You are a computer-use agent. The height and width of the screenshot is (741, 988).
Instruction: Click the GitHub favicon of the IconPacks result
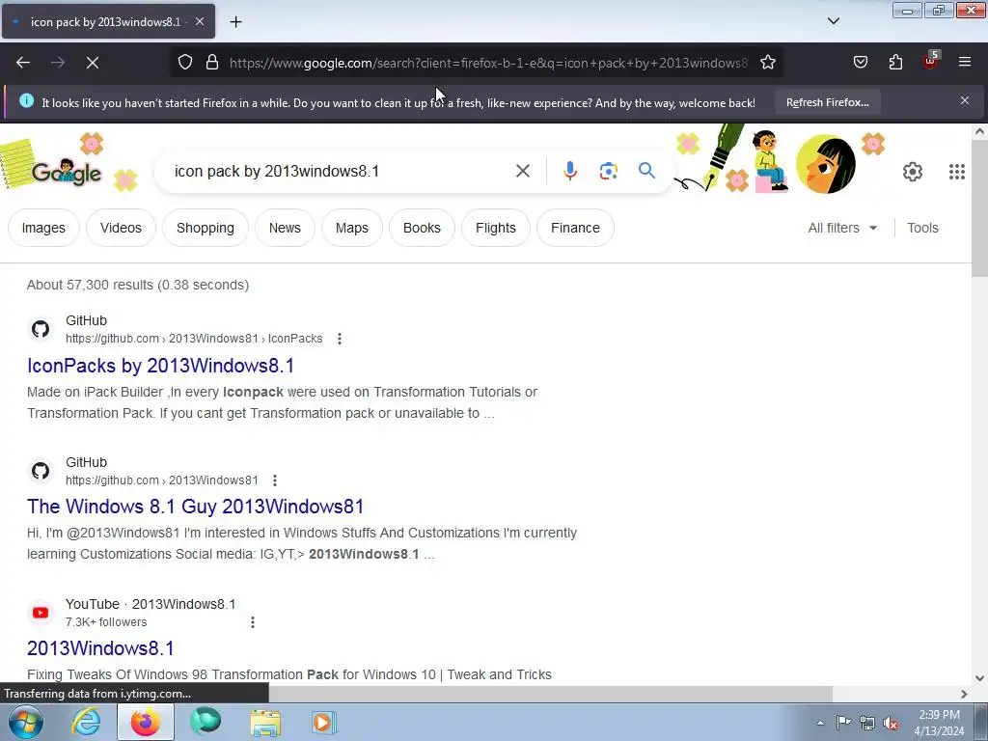pos(41,329)
